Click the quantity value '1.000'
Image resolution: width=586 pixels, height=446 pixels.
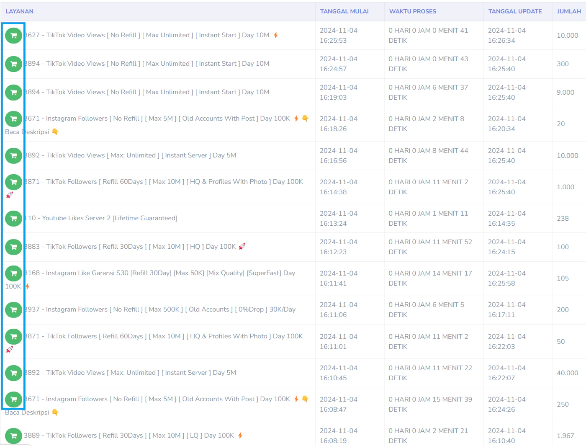(565, 187)
